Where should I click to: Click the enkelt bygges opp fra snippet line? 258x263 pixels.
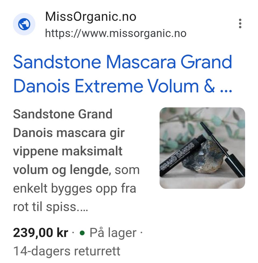click(74, 188)
